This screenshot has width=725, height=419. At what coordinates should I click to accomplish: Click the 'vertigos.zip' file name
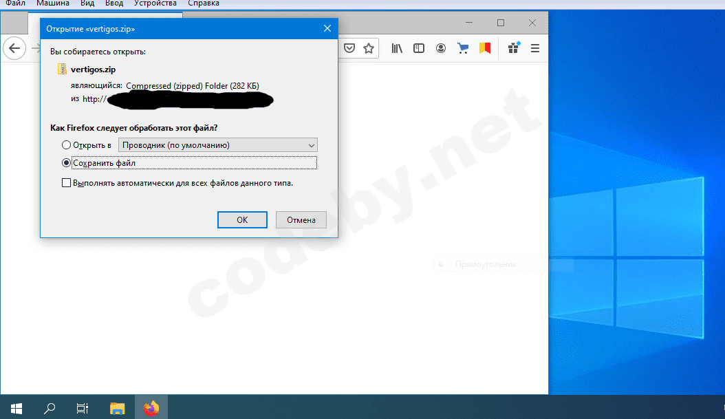(93, 69)
